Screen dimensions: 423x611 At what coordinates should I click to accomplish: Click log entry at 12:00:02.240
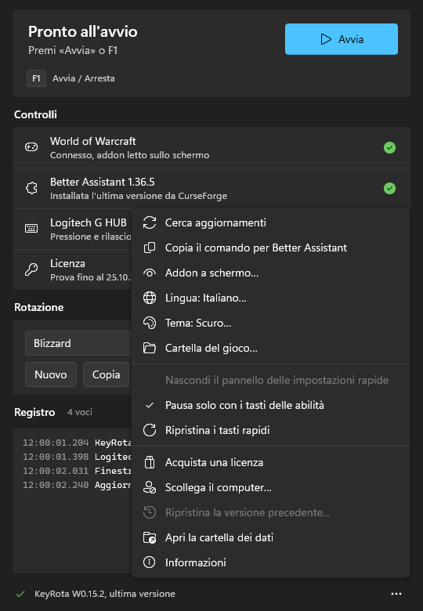[77, 485]
